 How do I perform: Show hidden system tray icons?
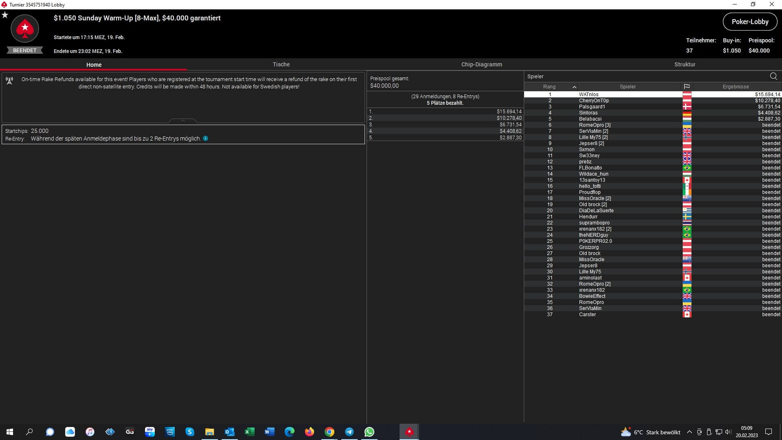(689, 432)
